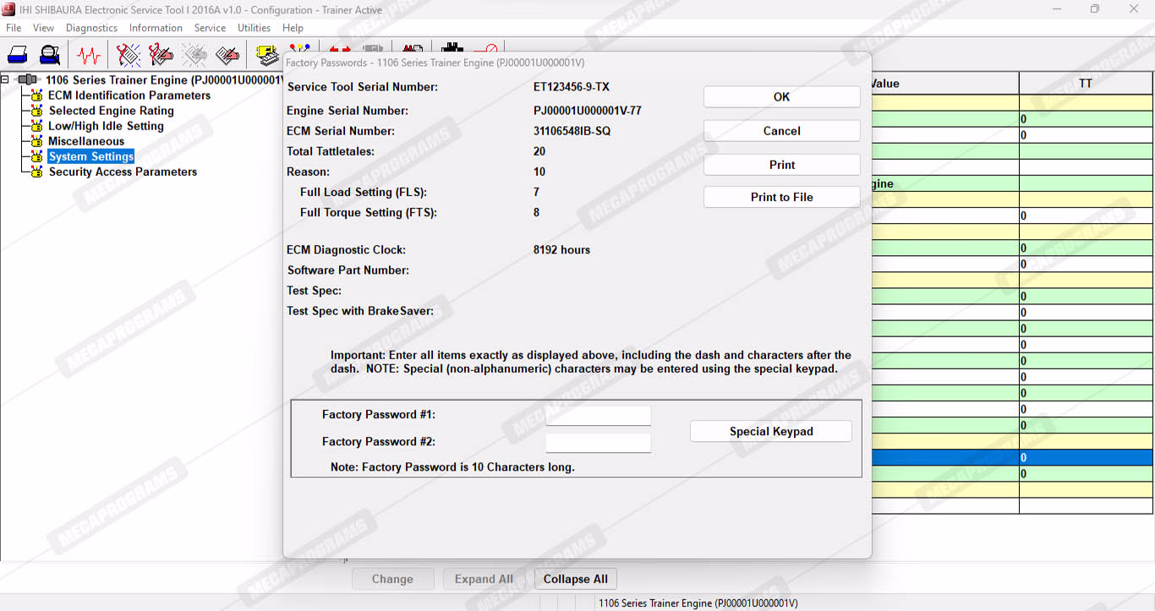Open the Status Tool waveform icon
The image size is (1155, 611).
(89, 56)
